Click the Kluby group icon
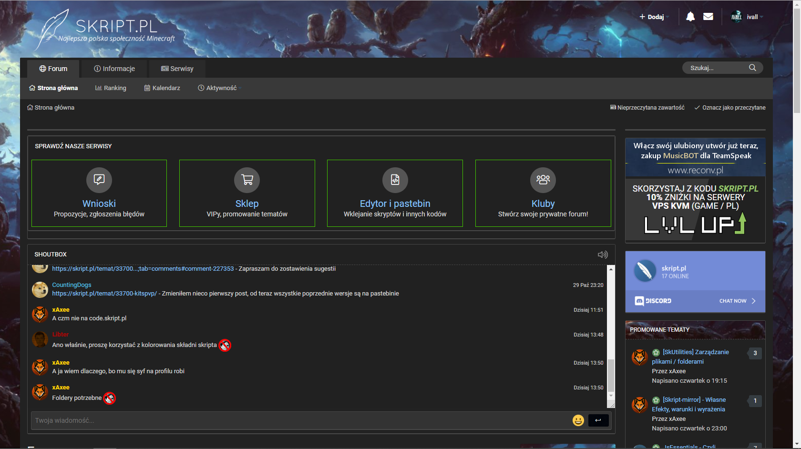 click(x=543, y=180)
